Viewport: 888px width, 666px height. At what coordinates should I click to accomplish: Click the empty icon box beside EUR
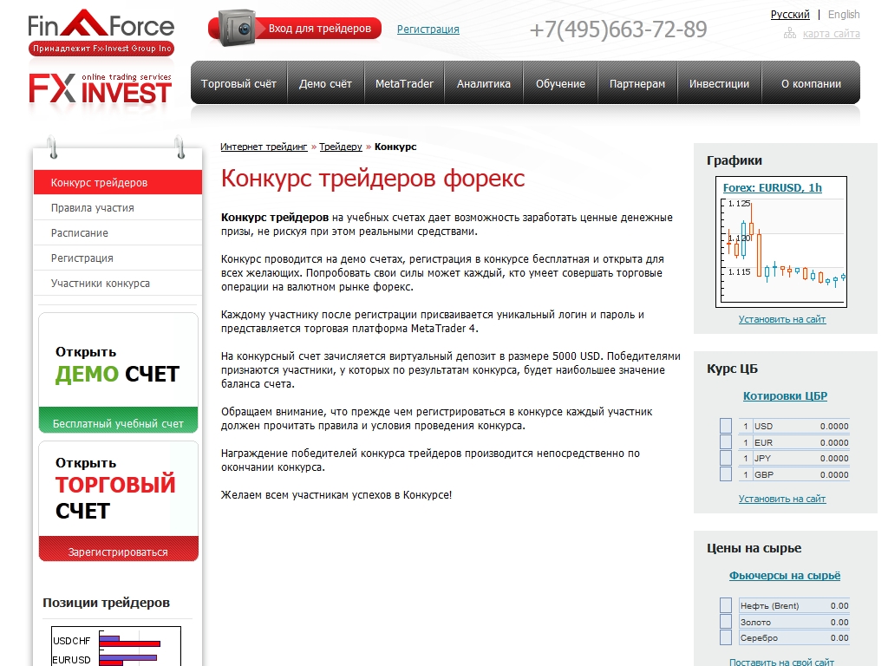click(x=726, y=442)
